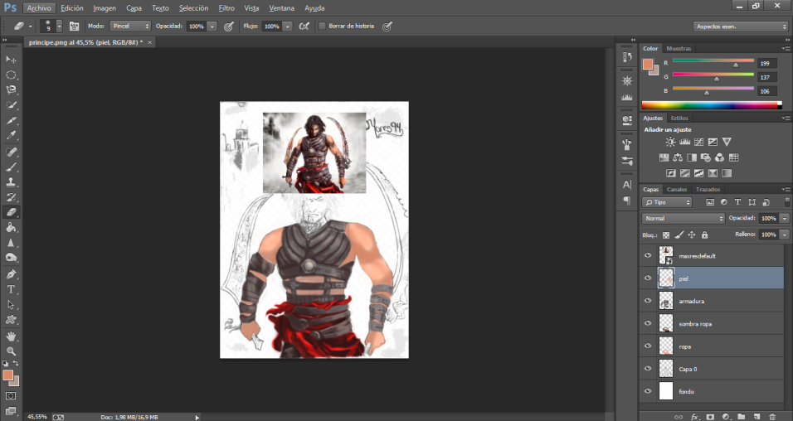The height and width of the screenshot is (421, 793).
Task: Close the principe.png document tab
Action: point(149,42)
